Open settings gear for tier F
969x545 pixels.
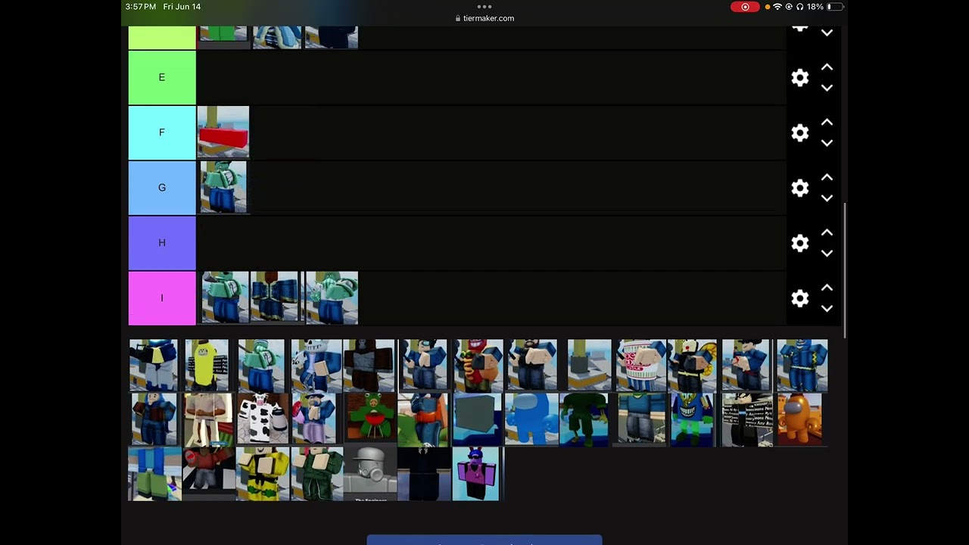[x=799, y=132]
